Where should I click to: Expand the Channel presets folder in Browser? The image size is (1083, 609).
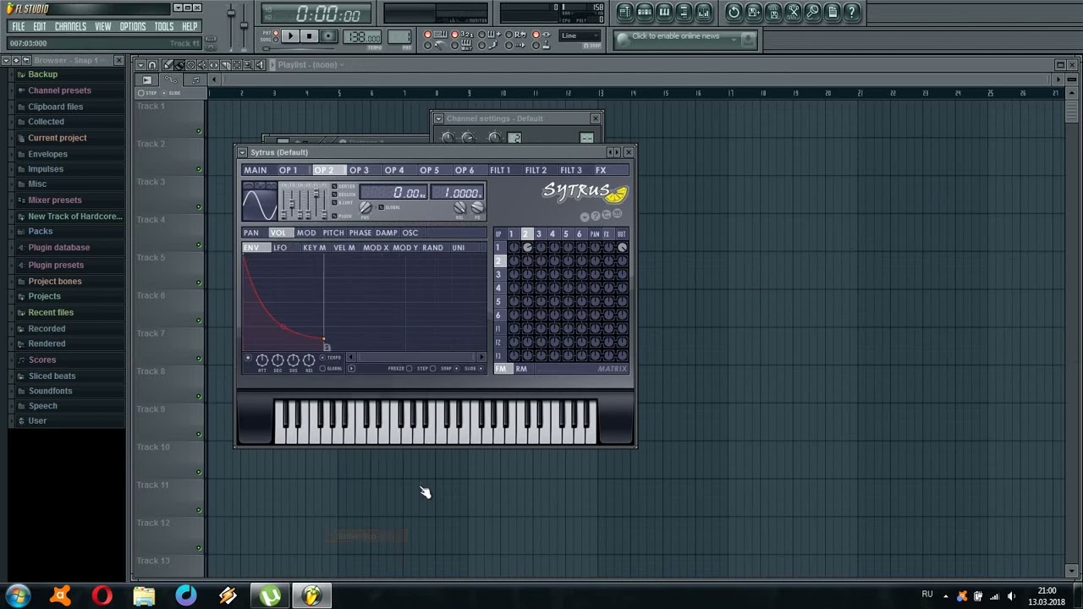59,91
